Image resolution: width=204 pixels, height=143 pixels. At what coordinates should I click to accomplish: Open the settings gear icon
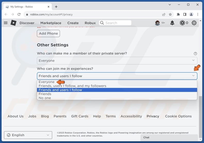tap(194, 23)
